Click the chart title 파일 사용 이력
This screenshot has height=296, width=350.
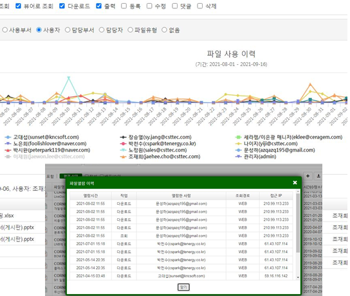pos(231,54)
